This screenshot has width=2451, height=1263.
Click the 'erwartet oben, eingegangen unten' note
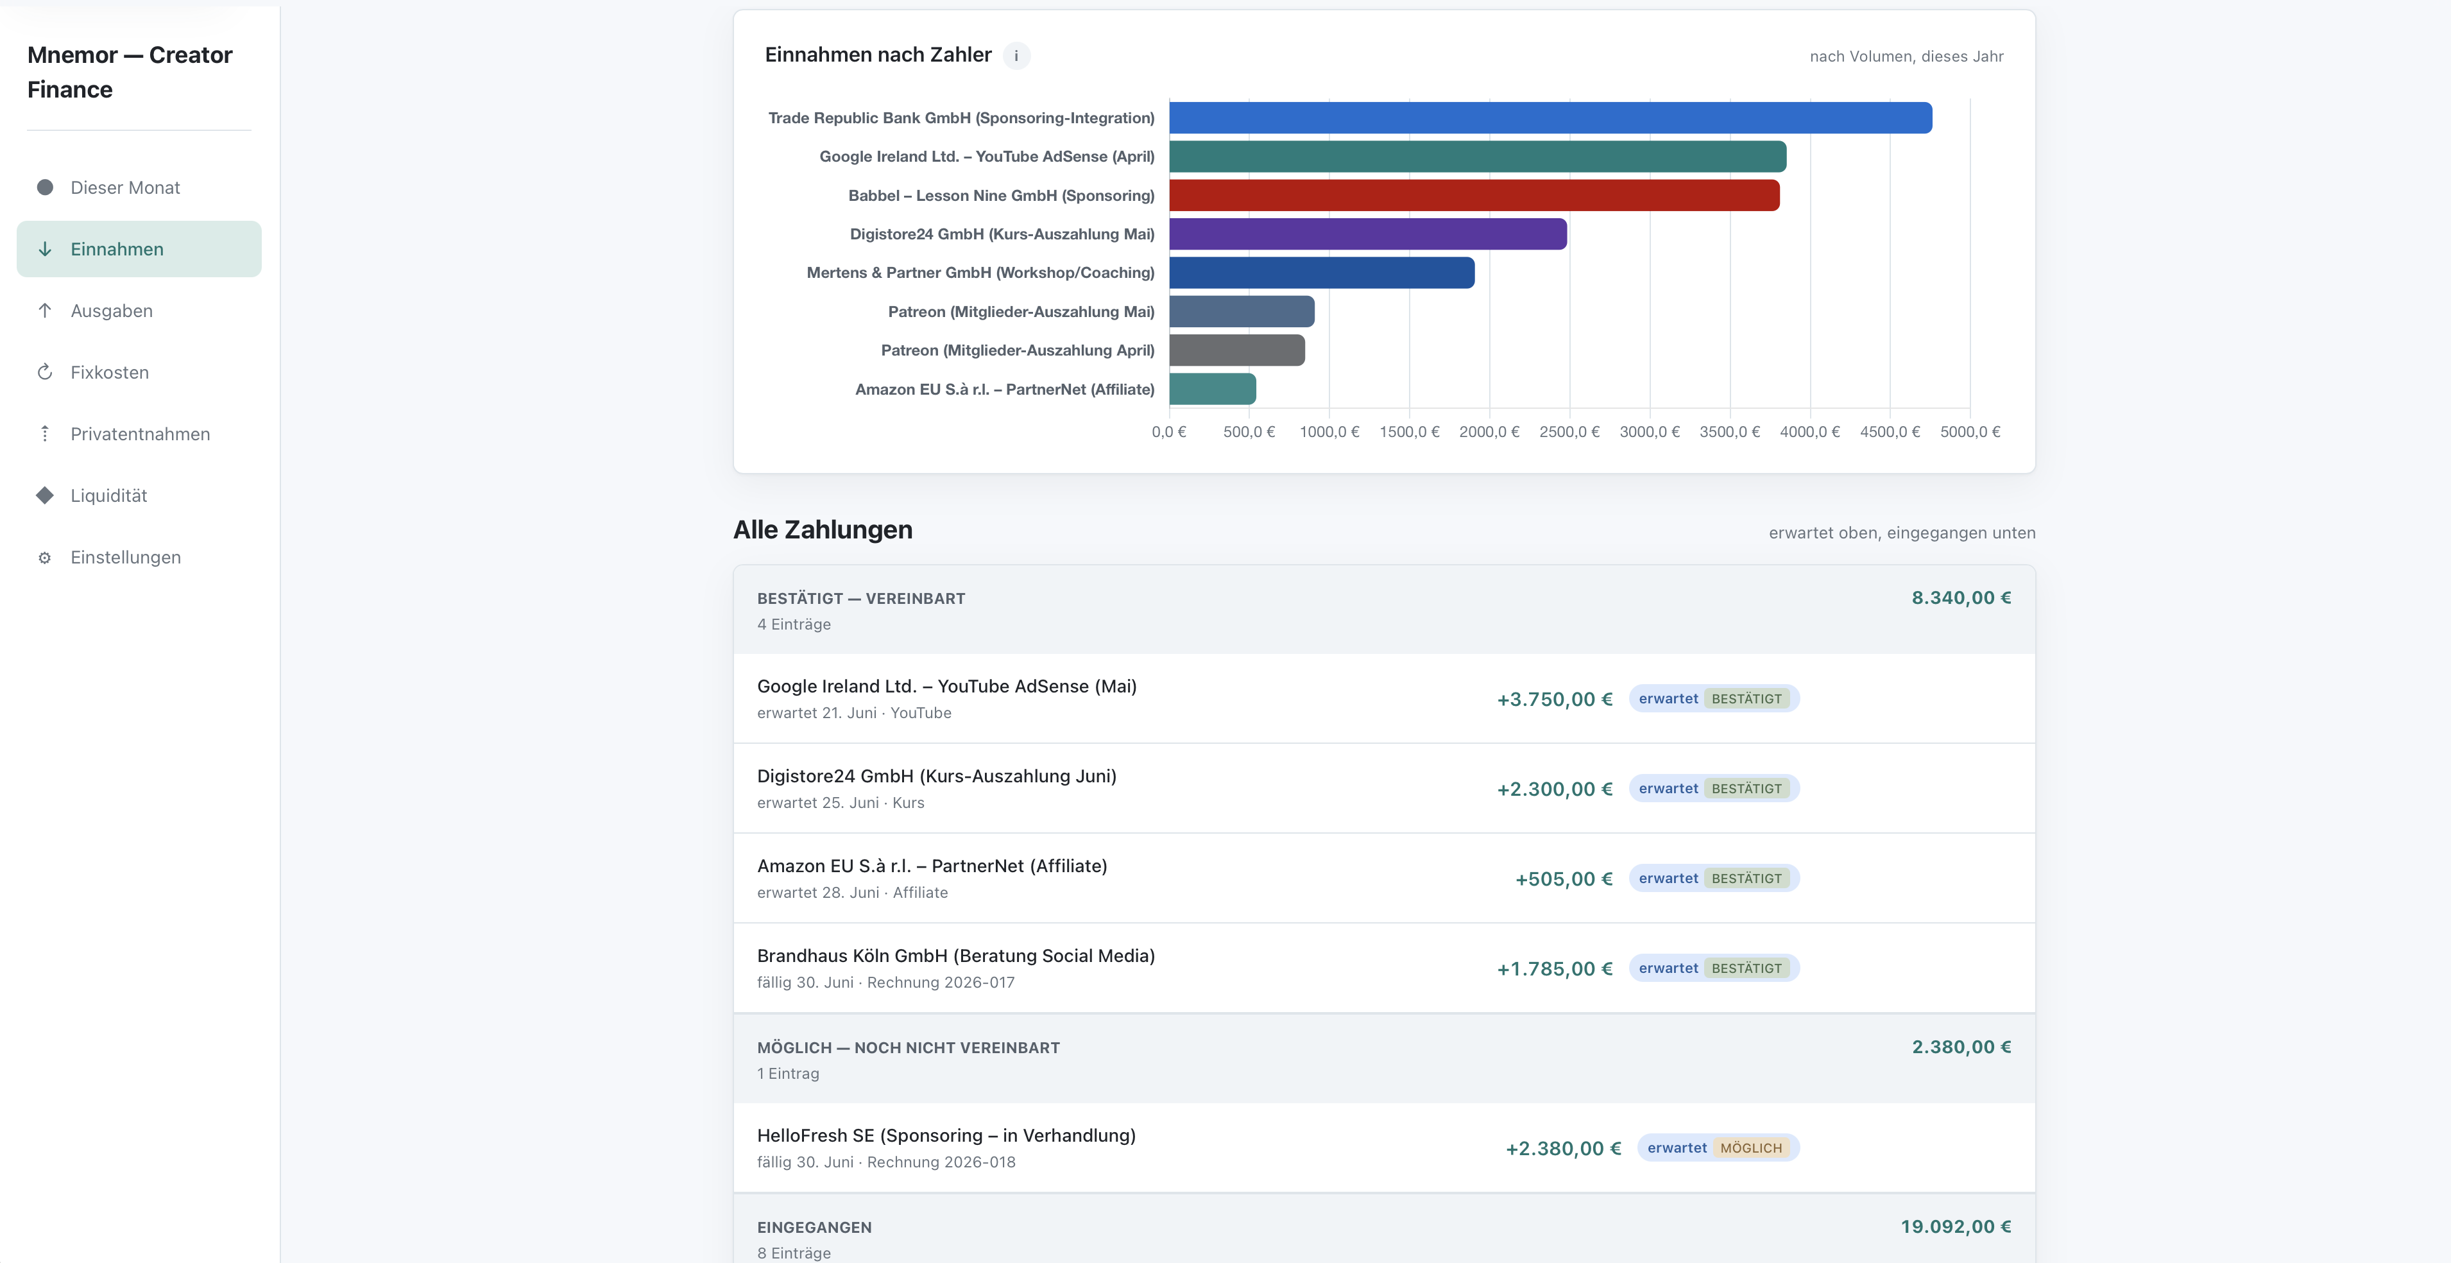point(1902,533)
